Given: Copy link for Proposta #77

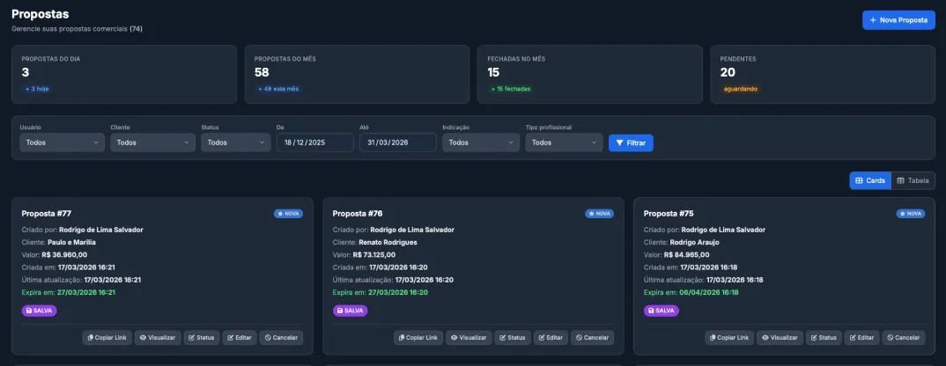Looking at the screenshot, I should click(x=107, y=338).
